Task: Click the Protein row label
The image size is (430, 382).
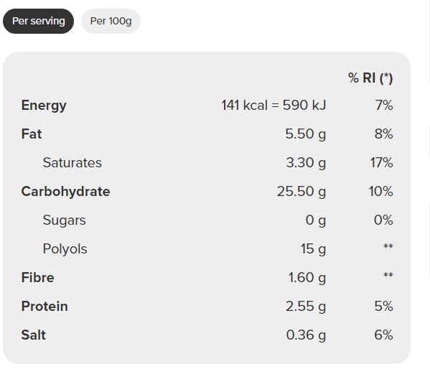Action: pyautogui.click(x=45, y=307)
